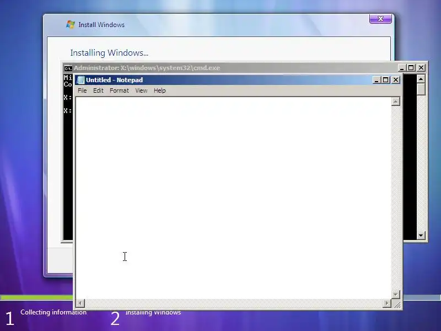Maximize the Untitled - Notepad window
The height and width of the screenshot is (331, 441).
(x=385, y=80)
